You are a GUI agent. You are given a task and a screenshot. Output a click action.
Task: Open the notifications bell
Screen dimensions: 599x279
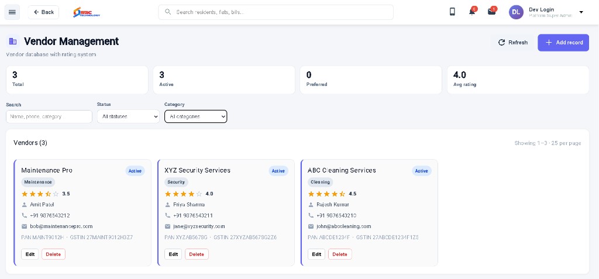click(472, 12)
